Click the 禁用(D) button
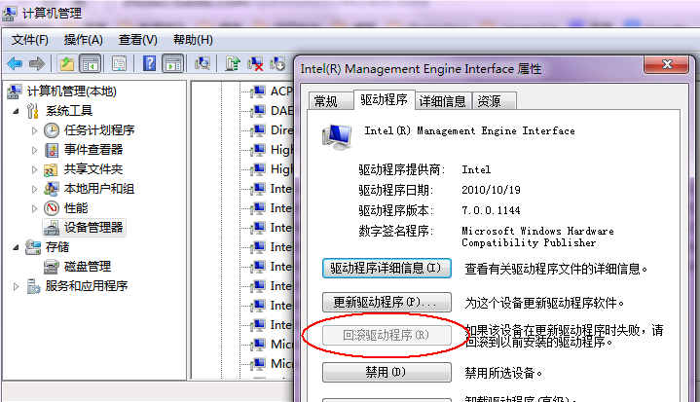 [387, 372]
